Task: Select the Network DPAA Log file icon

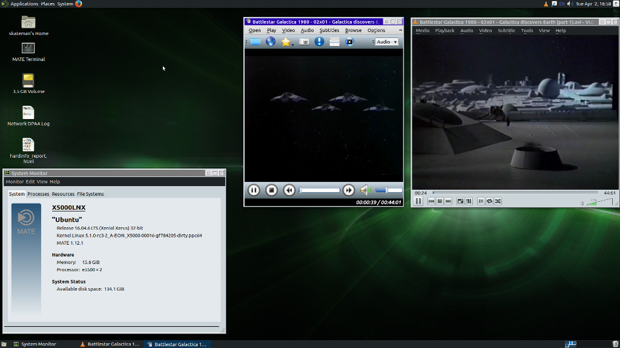Action: tap(28, 115)
